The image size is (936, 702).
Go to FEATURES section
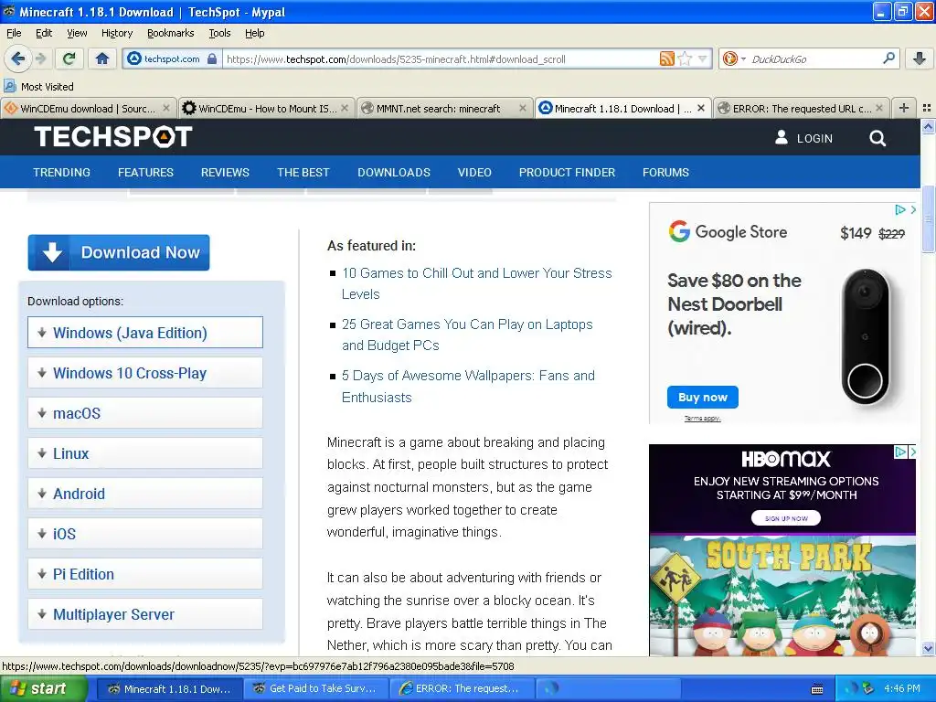(x=145, y=173)
